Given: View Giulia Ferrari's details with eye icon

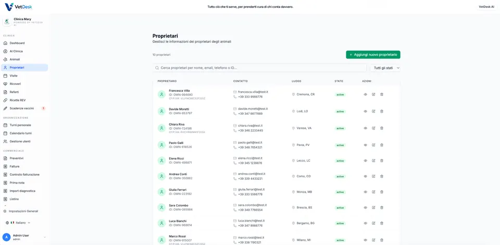Looking at the screenshot, I should (x=366, y=192).
